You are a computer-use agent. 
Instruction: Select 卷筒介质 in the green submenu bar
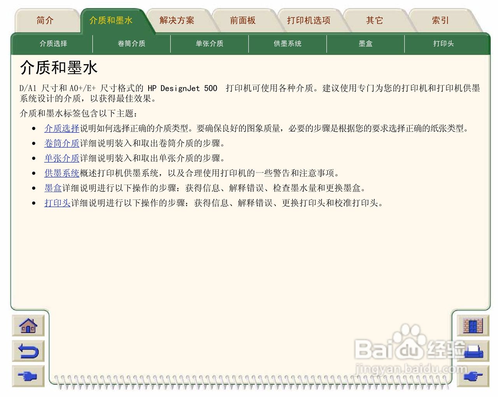(x=132, y=44)
